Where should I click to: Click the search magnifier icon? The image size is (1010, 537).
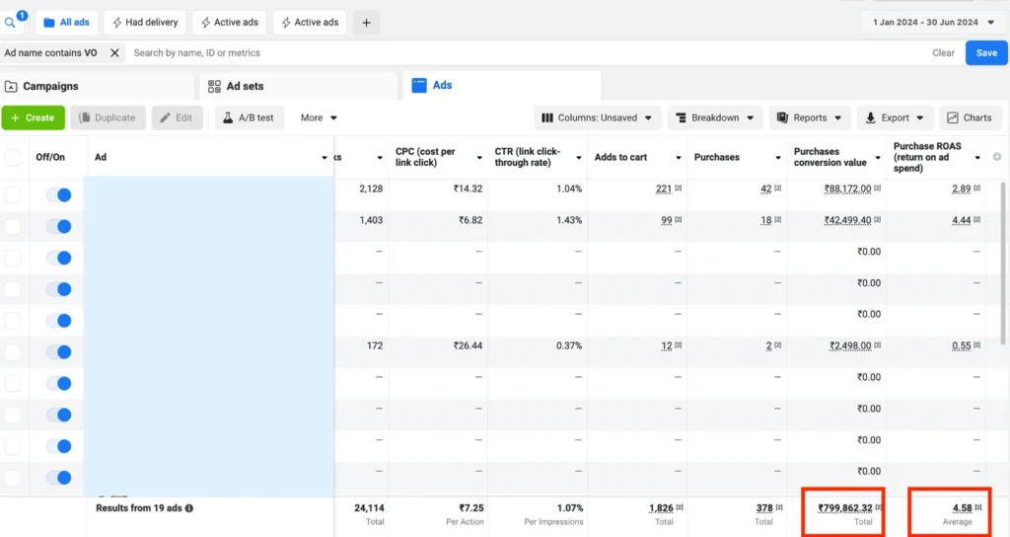tap(10, 23)
